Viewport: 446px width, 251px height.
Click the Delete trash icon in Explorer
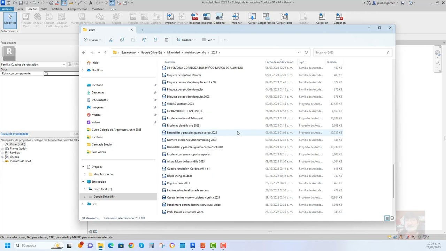click(x=167, y=40)
